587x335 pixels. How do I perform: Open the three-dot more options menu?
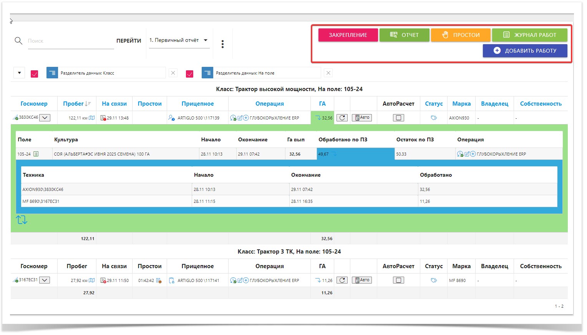pyautogui.click(x=222, y=44)
